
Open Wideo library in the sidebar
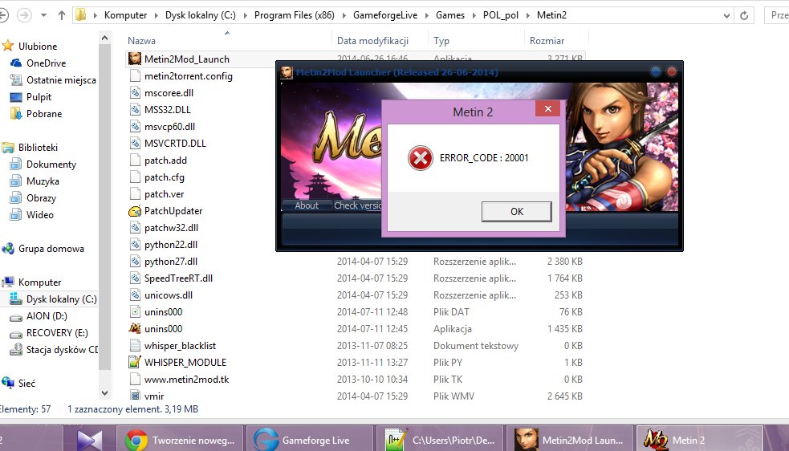(40, 215)
